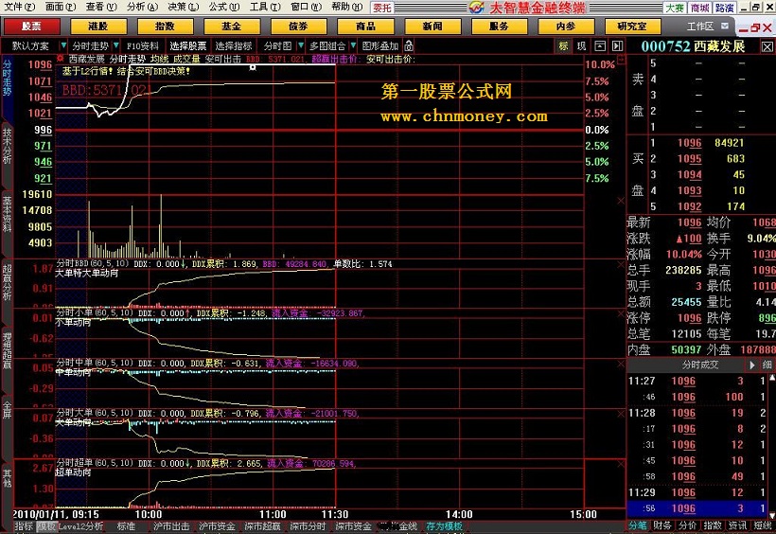Viewport: 776px width, 534px height.
Task: Toggle the 标 marker button
Action: (x=564, y=46)
